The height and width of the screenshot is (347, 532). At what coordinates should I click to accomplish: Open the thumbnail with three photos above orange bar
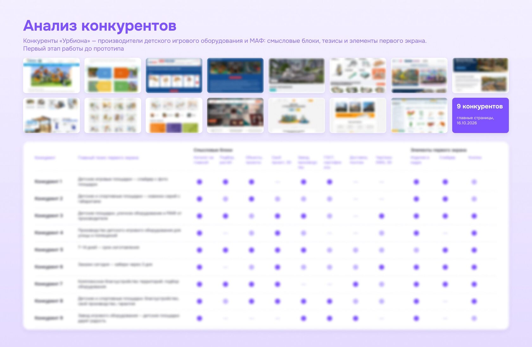click(x=358, y=115)
